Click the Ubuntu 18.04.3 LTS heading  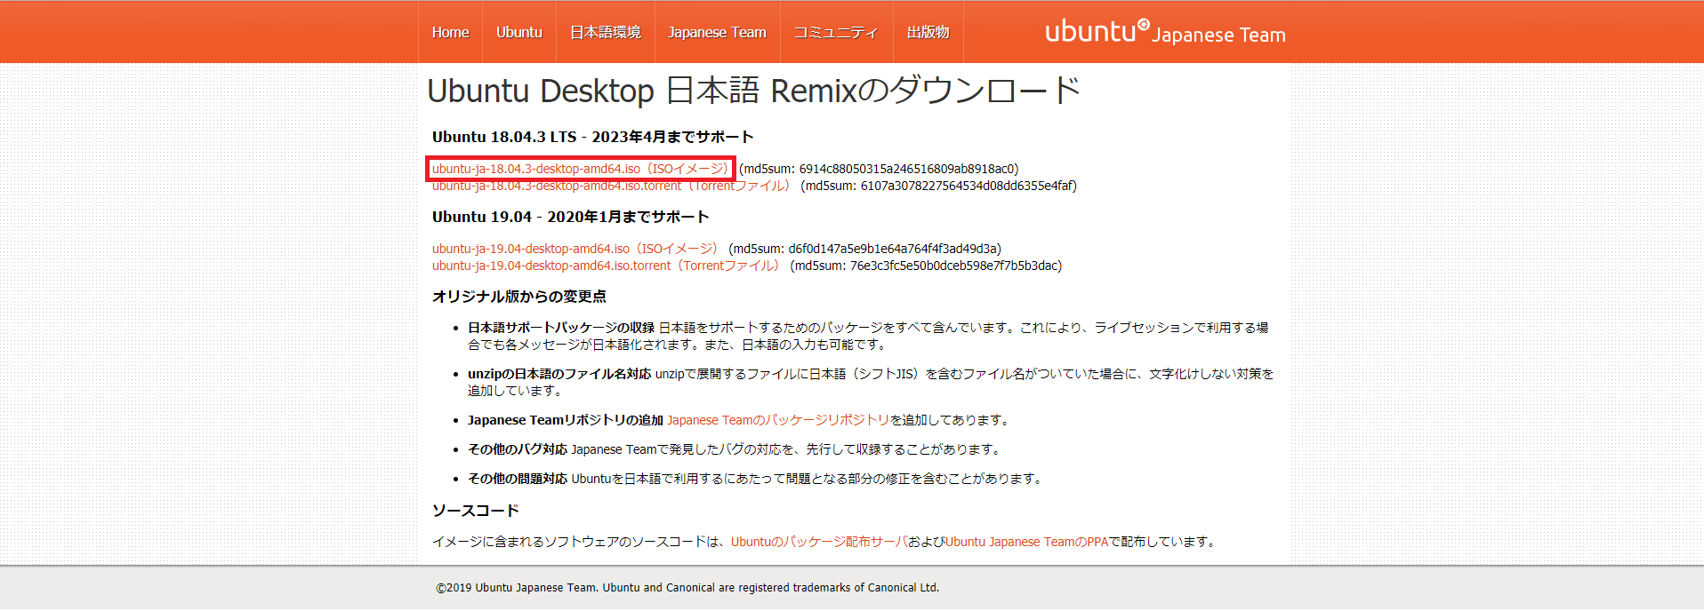(593, 137)
